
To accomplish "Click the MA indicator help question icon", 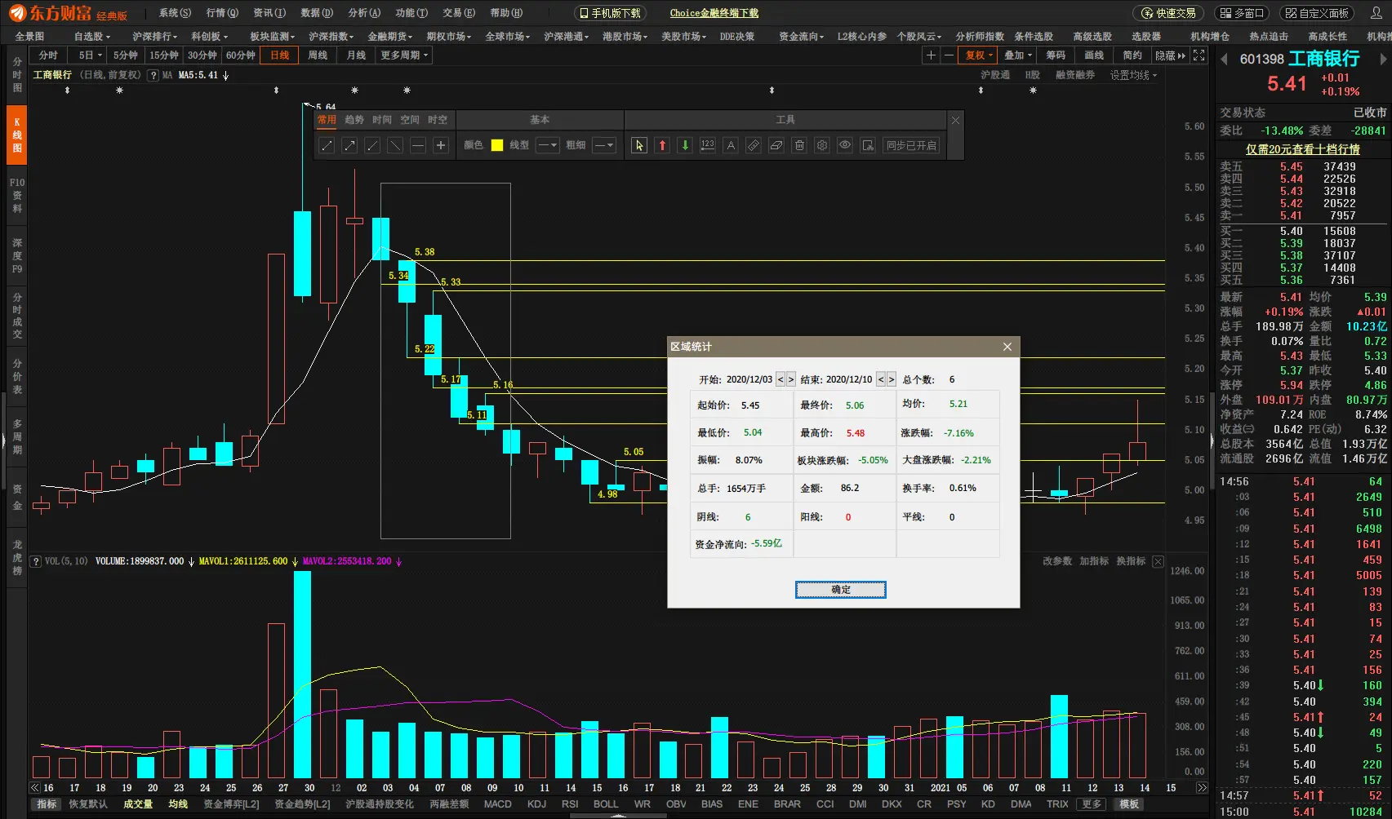I will tap(153, 75).
